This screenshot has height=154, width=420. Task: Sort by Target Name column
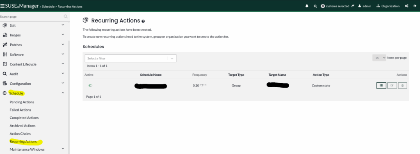277,75
